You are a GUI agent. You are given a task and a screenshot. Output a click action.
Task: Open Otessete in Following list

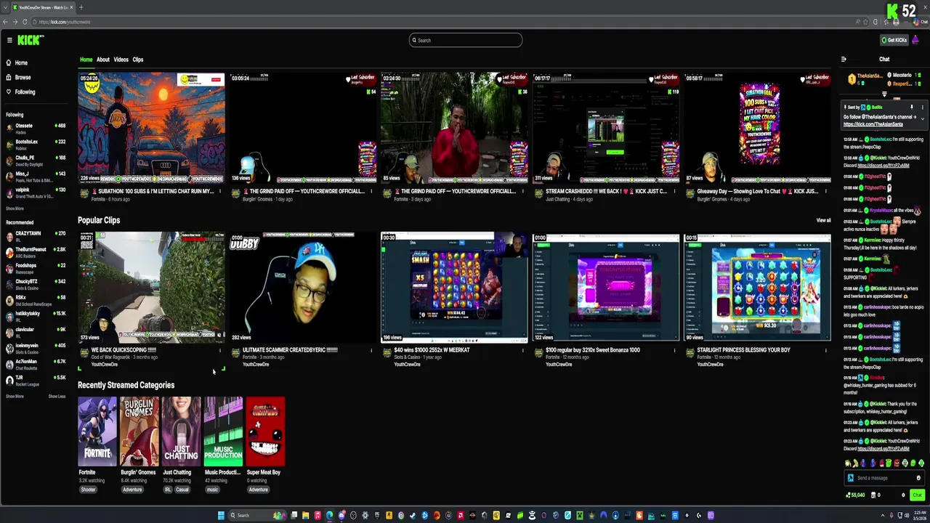[36, 127]
